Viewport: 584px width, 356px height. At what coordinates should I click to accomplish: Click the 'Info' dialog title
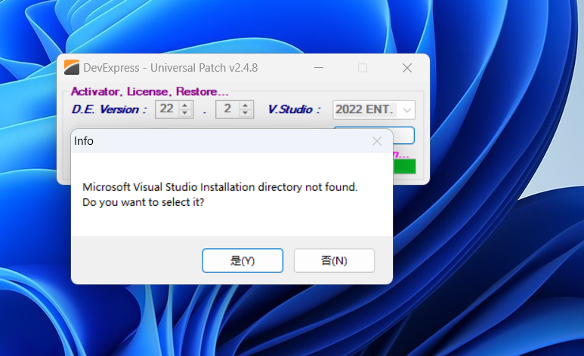tap(84, 141)
